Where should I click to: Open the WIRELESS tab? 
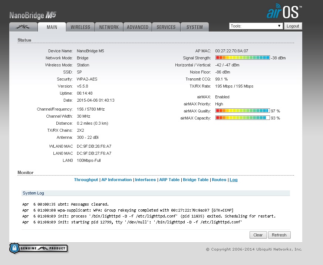(x=80, y=27)
